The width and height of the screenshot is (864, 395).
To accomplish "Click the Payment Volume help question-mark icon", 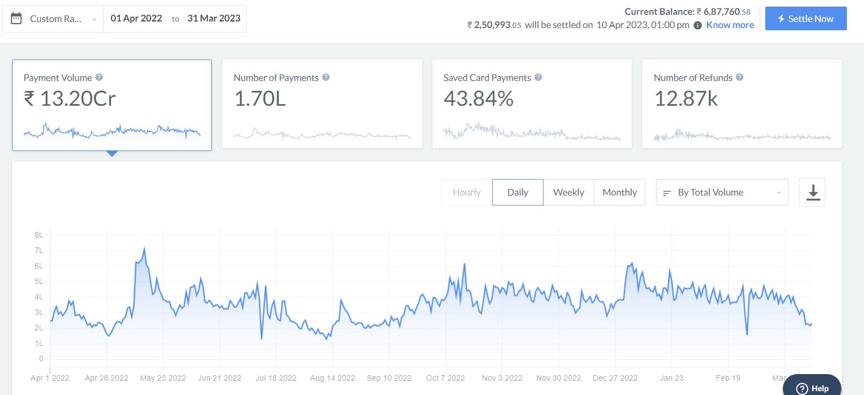I will 99,78.
